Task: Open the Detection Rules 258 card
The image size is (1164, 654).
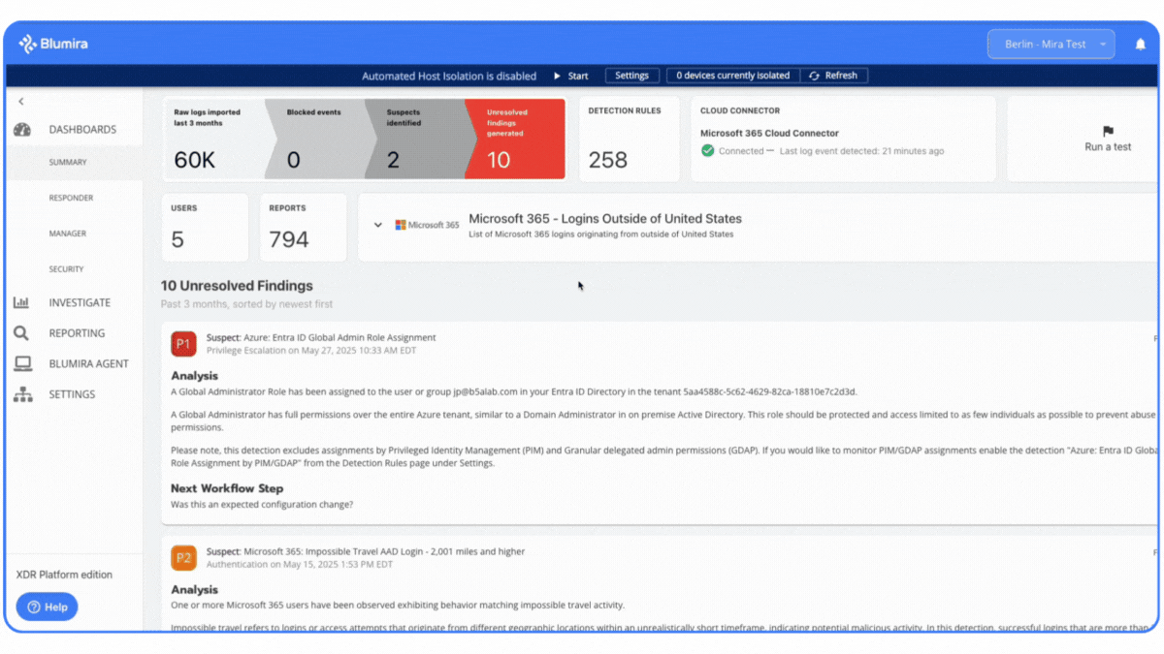Action: 630,139
